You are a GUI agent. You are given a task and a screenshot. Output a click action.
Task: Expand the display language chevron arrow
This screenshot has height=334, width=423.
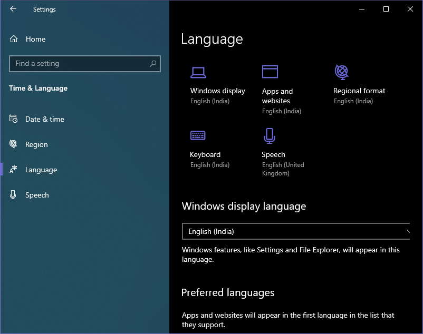(x=407, y=231)
